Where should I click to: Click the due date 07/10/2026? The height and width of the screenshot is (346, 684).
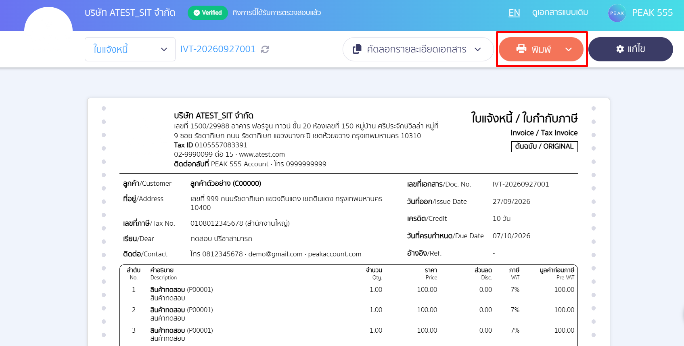pos(511,236)
